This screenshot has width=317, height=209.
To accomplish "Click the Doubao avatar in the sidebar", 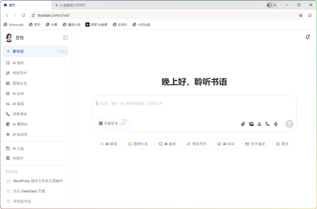I will point(9,38).
